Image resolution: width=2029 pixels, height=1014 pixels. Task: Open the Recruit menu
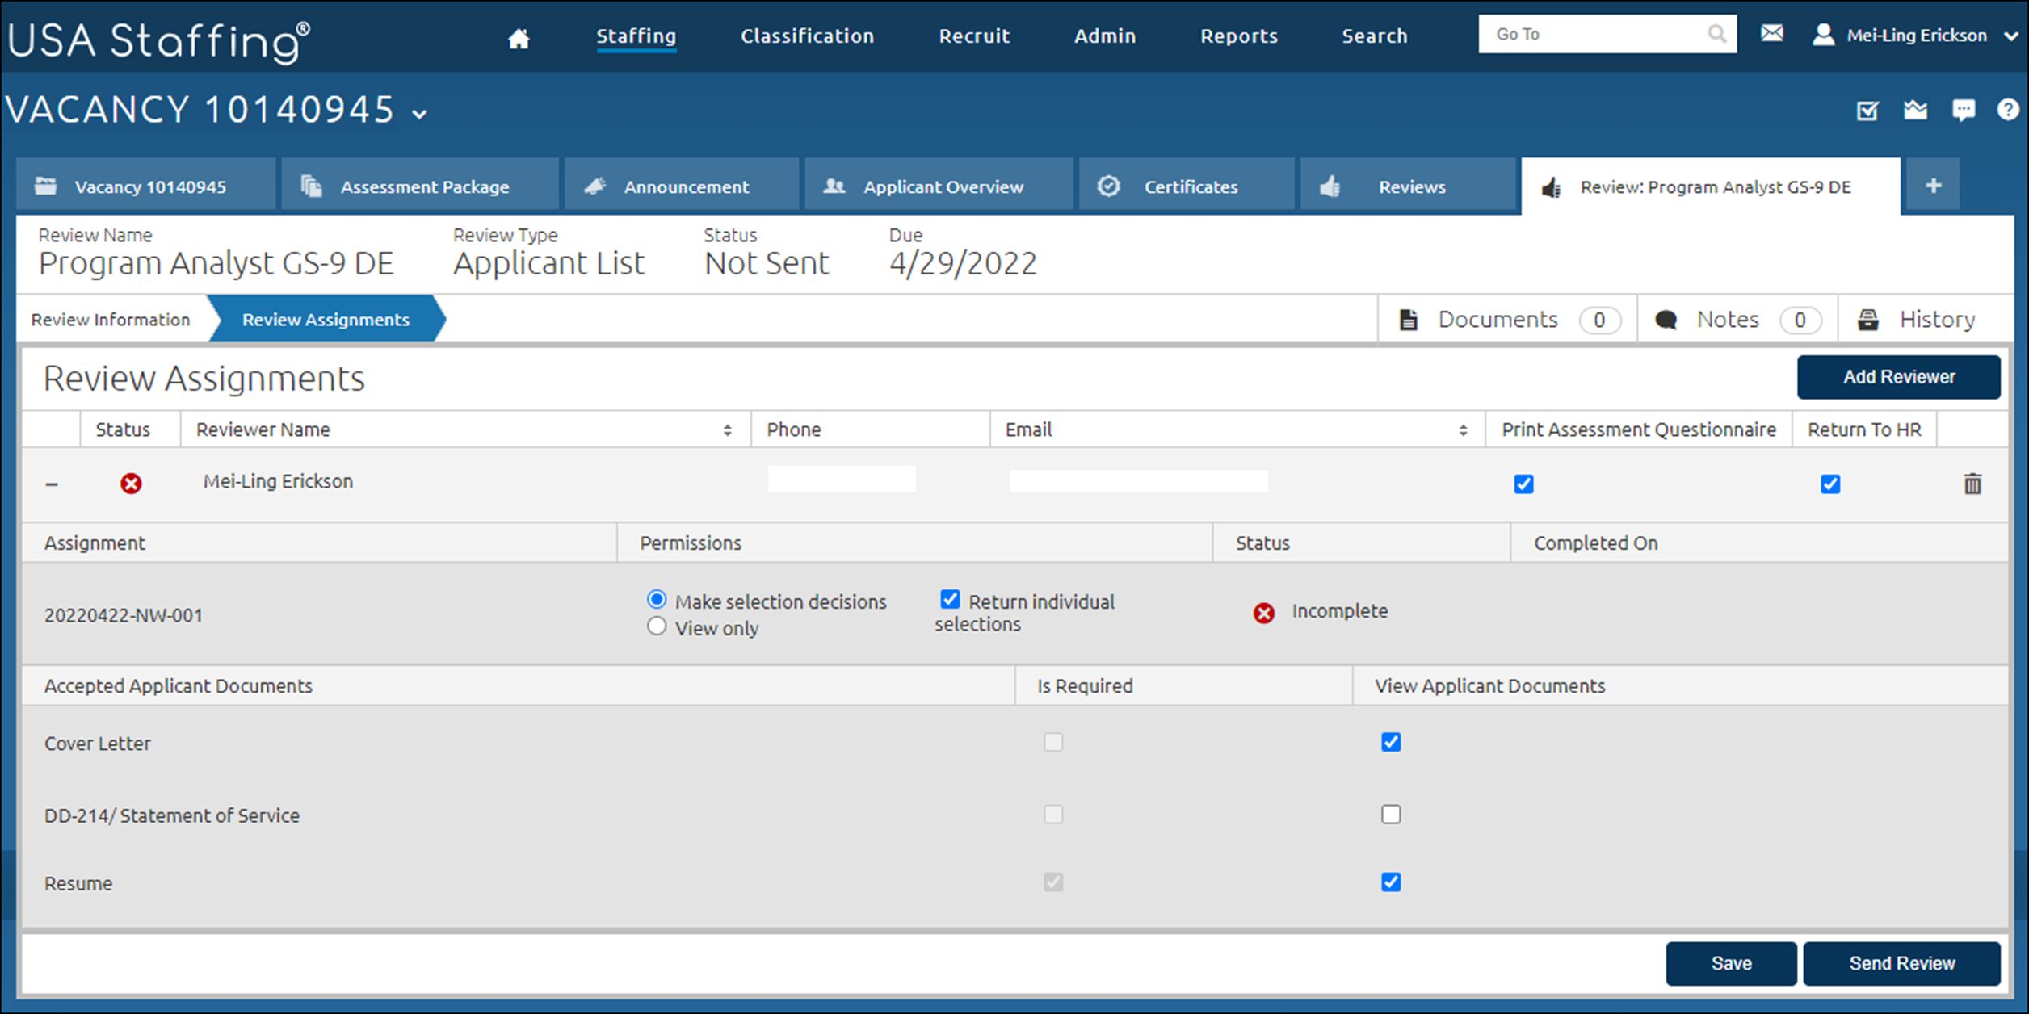974,36
